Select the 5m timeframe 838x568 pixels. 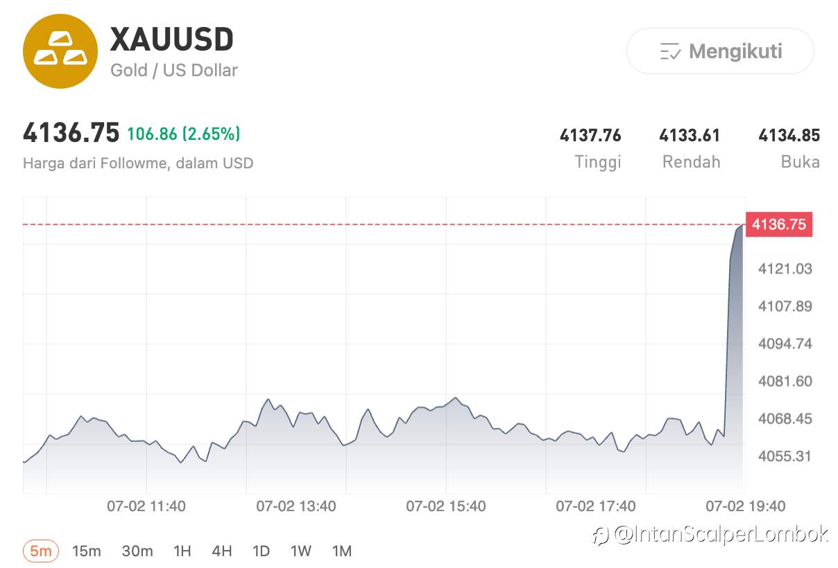point(41,551)
